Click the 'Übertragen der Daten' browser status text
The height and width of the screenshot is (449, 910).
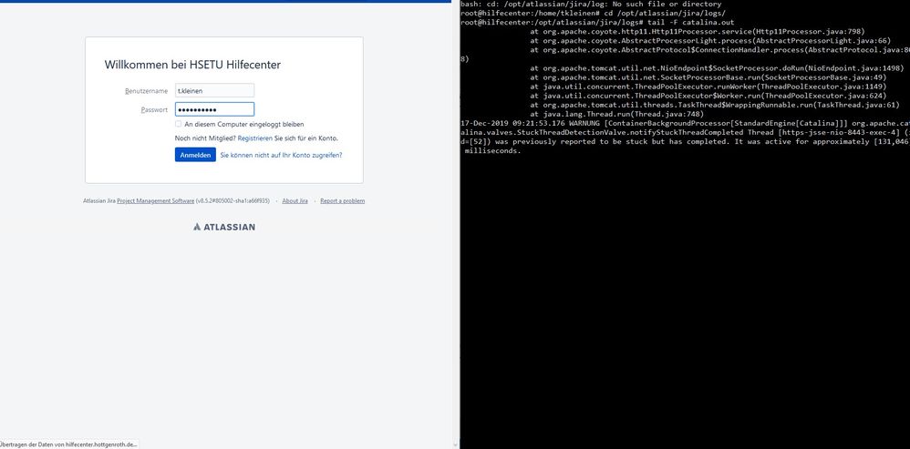[x=69, y=444]
